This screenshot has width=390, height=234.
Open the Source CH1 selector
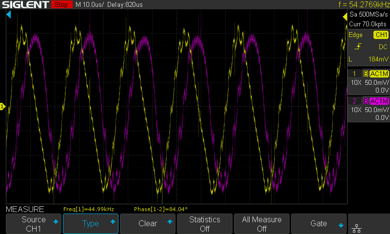pos(34,224)
